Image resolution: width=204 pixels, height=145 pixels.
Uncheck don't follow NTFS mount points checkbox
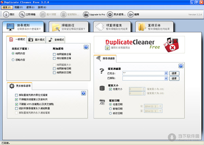(17, 104)
